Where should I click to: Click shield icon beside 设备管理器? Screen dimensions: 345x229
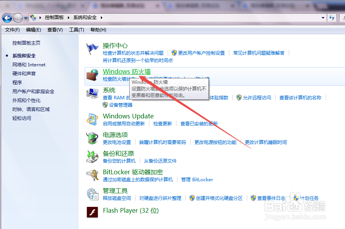click(105, 105)
